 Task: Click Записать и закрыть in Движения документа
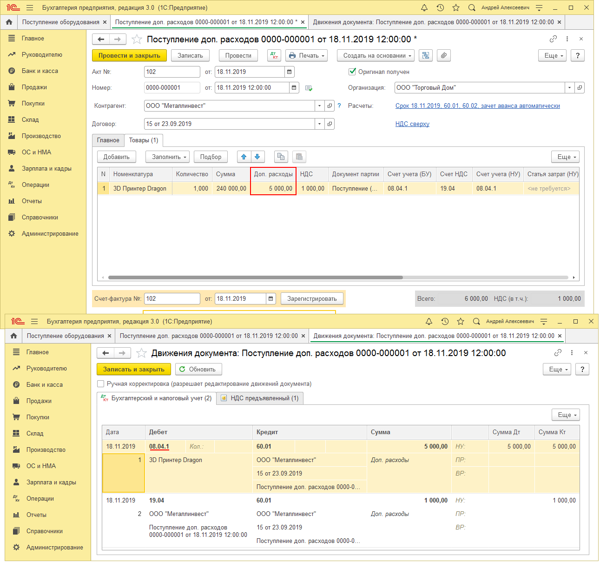point(134,369)
